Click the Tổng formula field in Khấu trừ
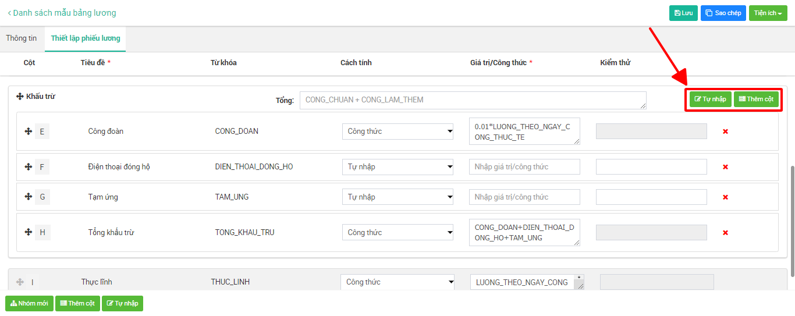795x316 pixels. pos(473,100)
